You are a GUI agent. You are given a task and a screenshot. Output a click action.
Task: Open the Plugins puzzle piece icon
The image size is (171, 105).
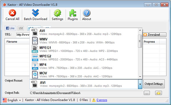[73, 13]
